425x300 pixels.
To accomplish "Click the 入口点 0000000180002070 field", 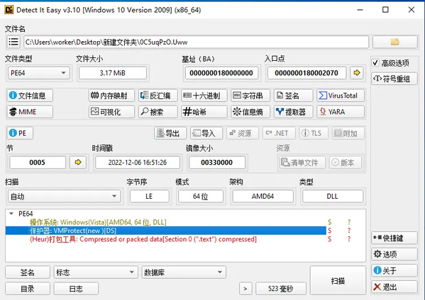I will click(x=307, y=73).
